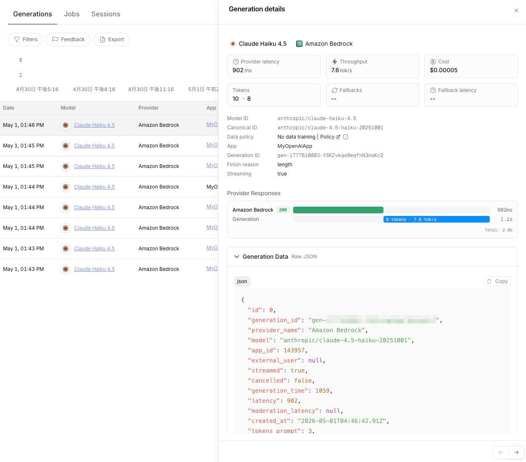Open the Policy external link
This screenshot has width=526, height=462.
330,137
